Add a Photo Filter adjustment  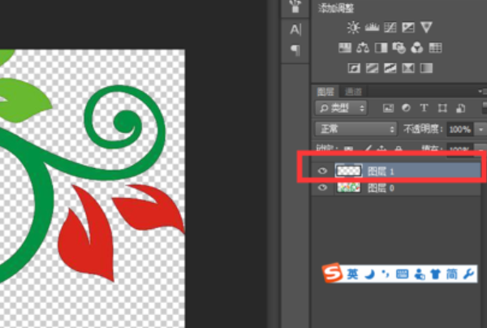click(399, 48)
